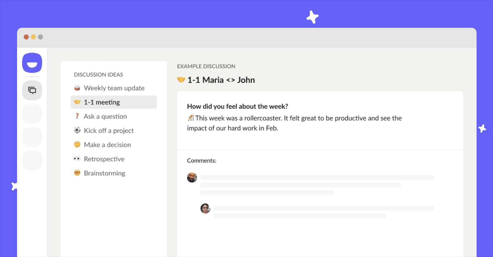Minimize the window with the yellow button

click(33, 37)
